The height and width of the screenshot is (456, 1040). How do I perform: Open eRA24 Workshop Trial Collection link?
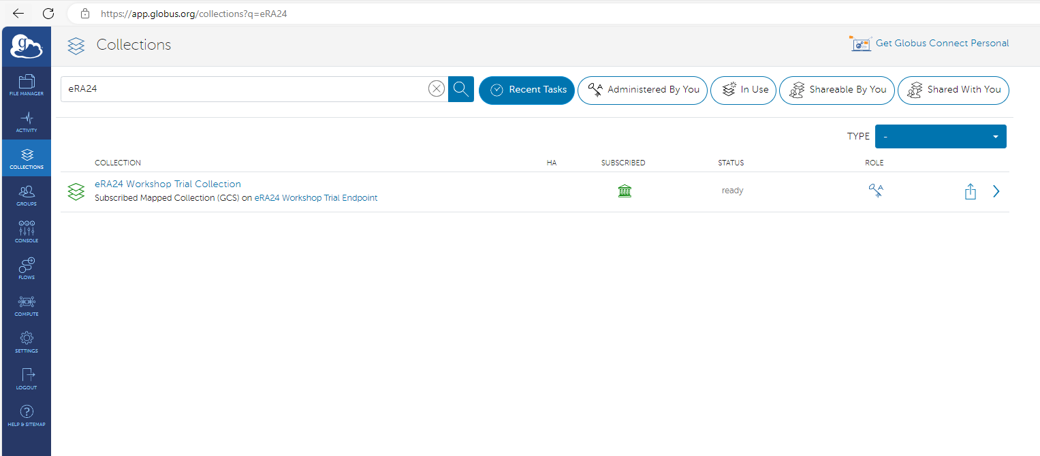168,184
